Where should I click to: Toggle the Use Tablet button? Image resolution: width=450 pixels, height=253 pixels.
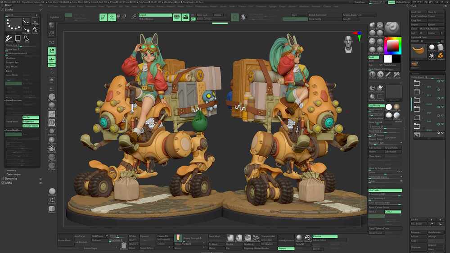[x=385, y=190]
